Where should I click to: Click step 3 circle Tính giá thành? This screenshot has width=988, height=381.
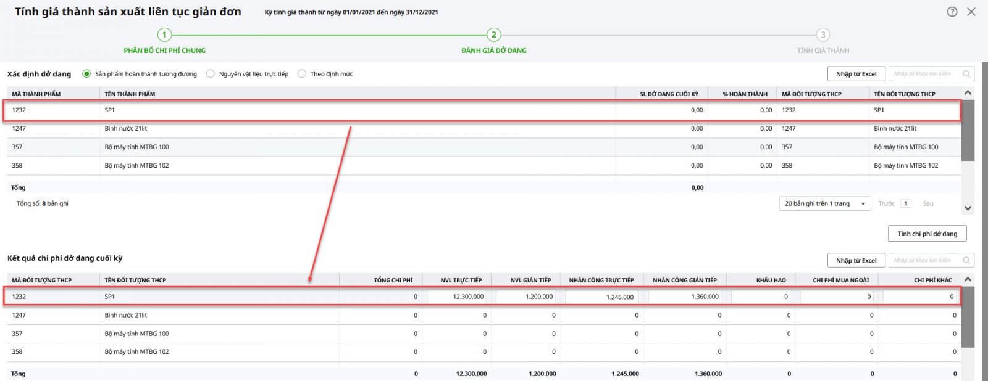[823, 35]
